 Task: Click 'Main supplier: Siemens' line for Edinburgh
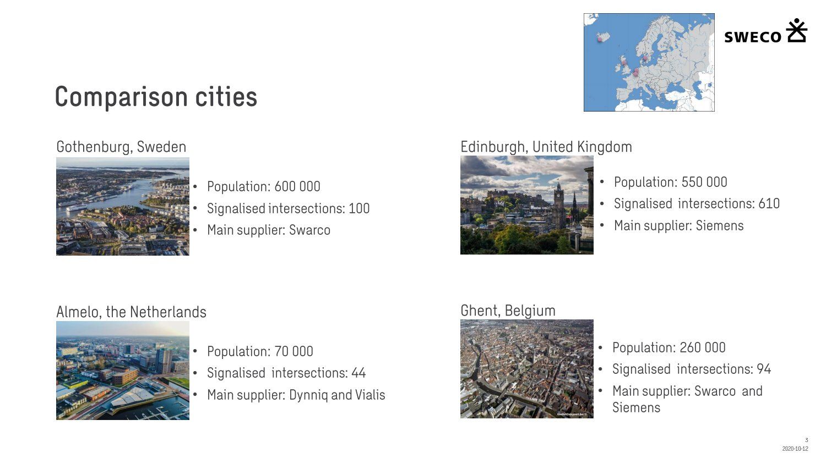pyautogui.click(x=678, y=226)
